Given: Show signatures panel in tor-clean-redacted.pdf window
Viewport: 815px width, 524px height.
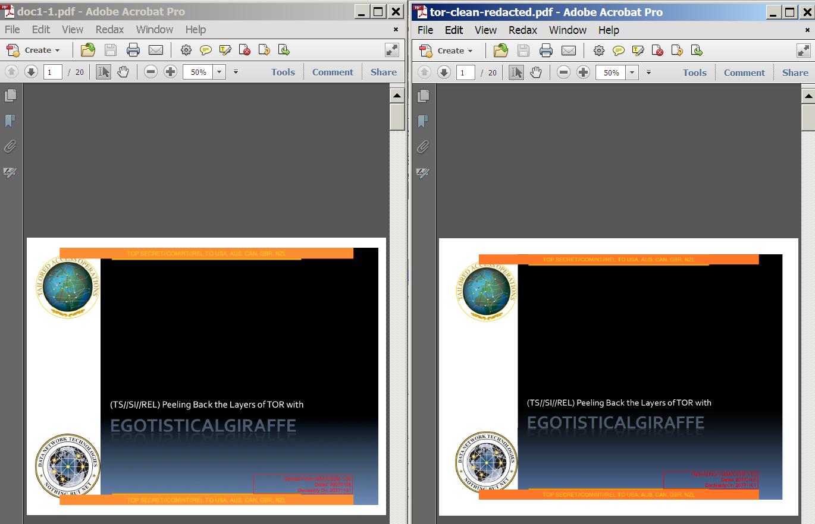Looking at the screenshot, I should coord(423,173).
